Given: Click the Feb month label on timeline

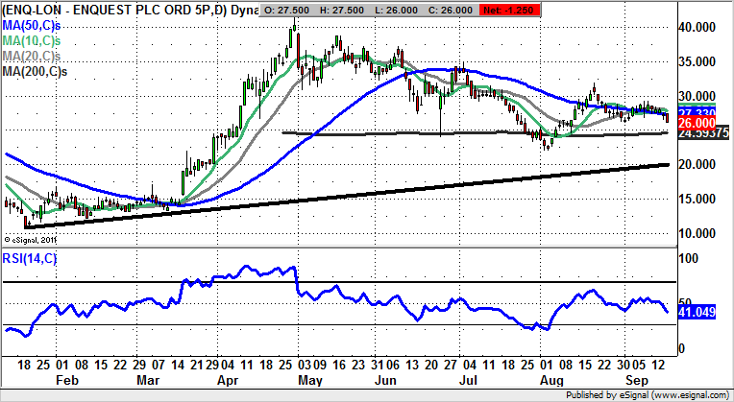Looking at the screenshot, I should pos(67,380).
